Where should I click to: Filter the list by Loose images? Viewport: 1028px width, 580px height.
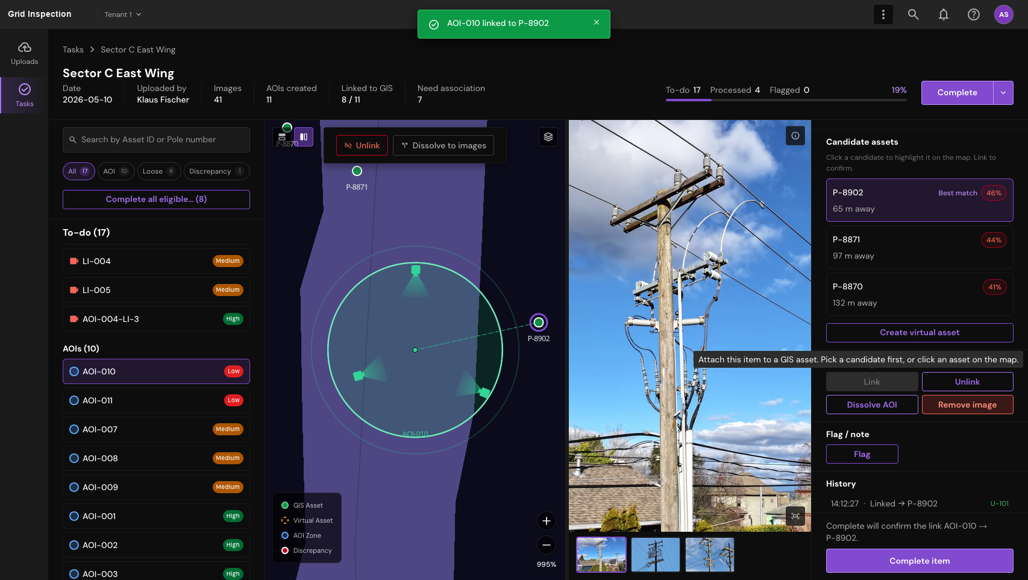pyautogui.click(x=159, y=171)
